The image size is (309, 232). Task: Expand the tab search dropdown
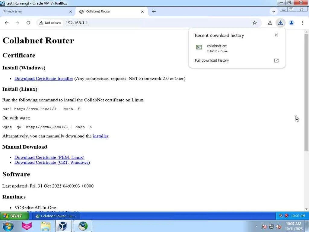pos(273,11)
